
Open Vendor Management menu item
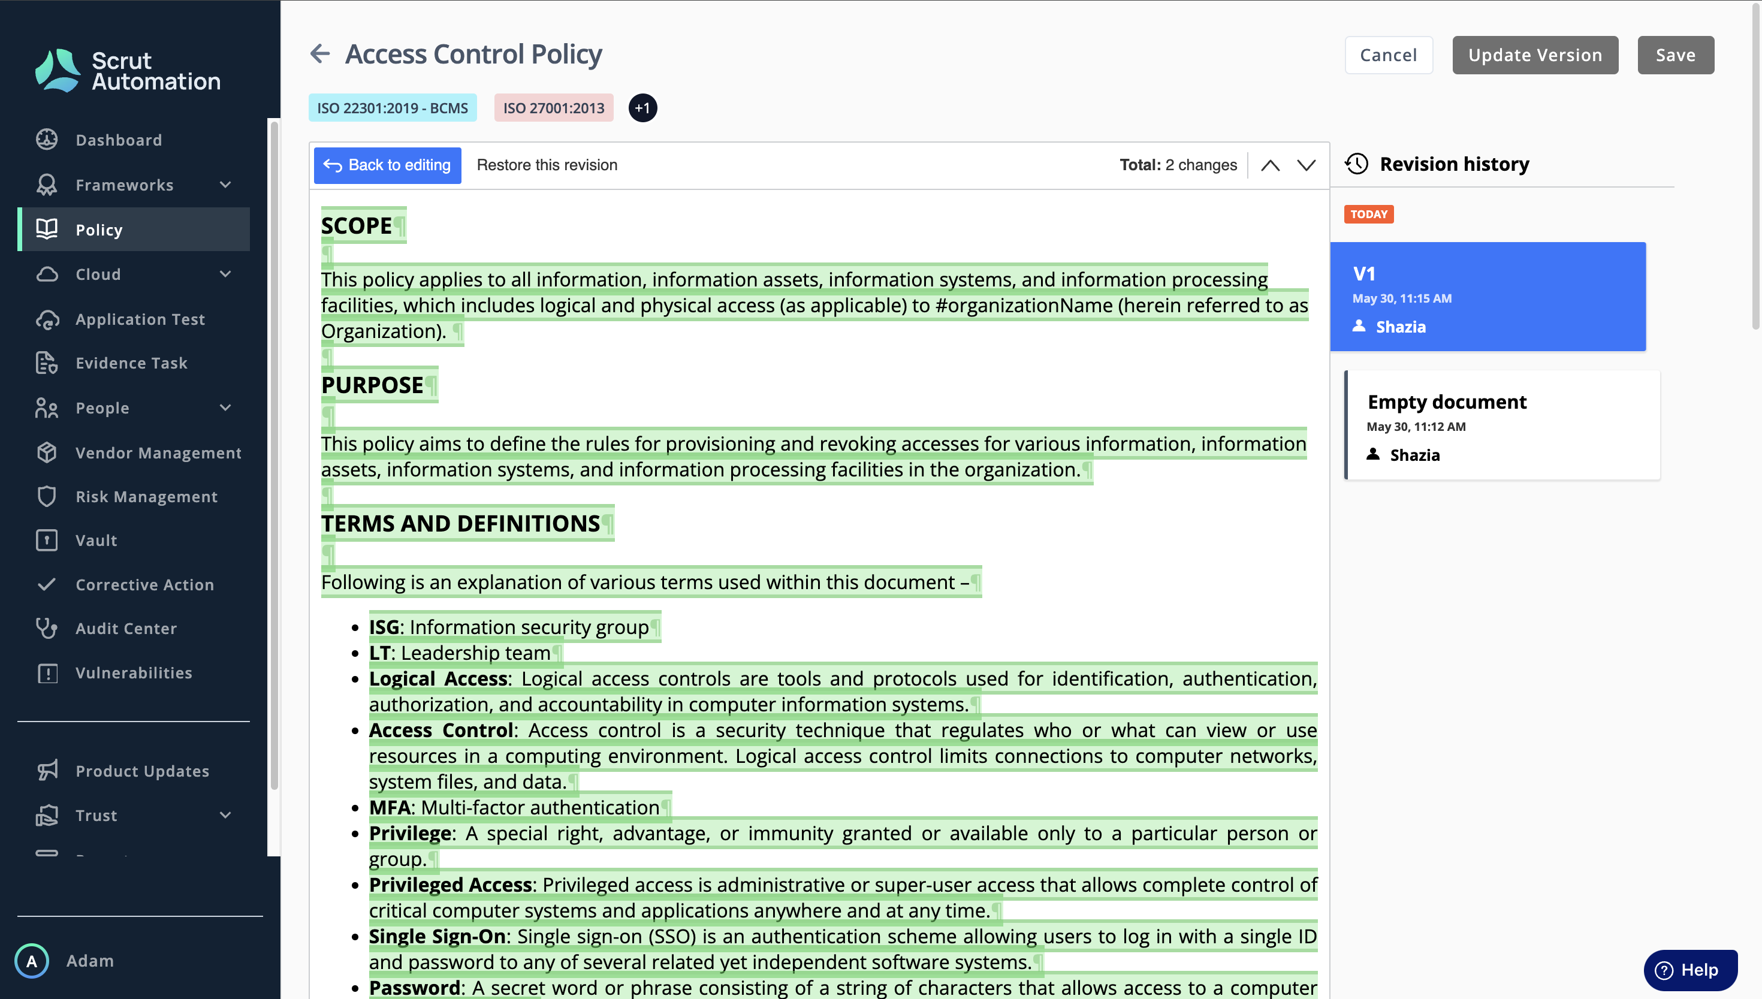click(133, 452)
